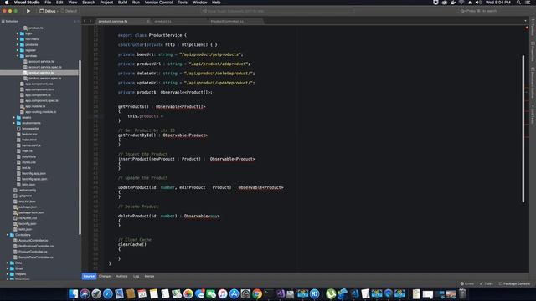Open the Version Control menu

click(158, 3)
